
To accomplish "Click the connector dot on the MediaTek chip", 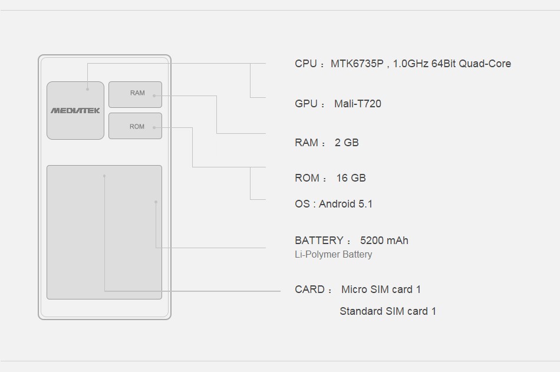I will point(87,89).
